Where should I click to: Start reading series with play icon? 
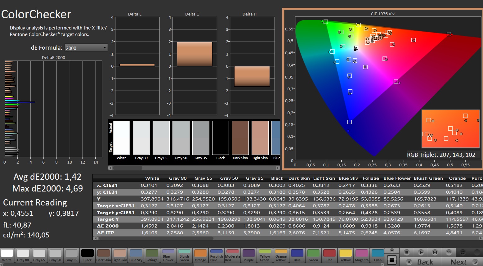[421, 252]
